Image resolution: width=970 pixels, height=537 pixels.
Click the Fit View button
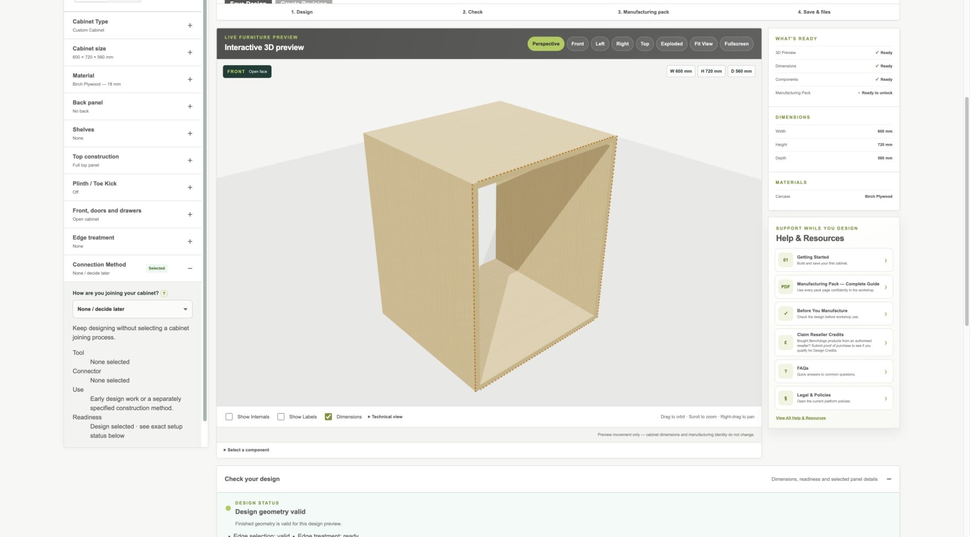pyautogui.click(x=703, y=44)
